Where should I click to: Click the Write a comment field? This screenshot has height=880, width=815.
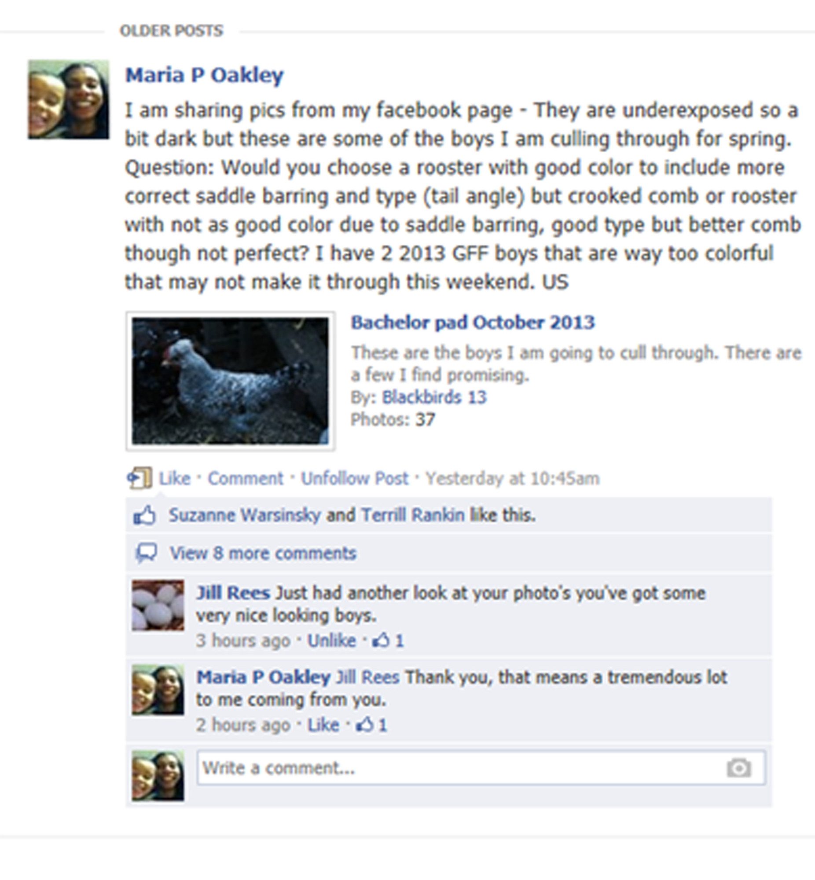pos(481,768)
